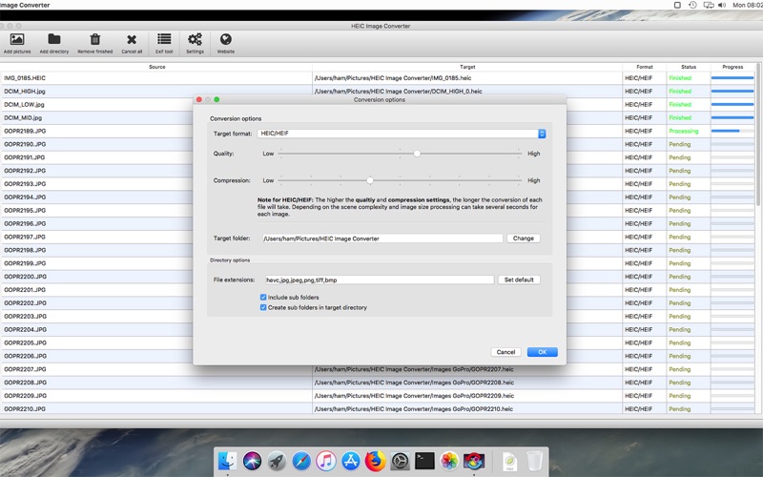Open the Website globe icon
Screen dimensions: 763x477
click(x=226, y=39)
